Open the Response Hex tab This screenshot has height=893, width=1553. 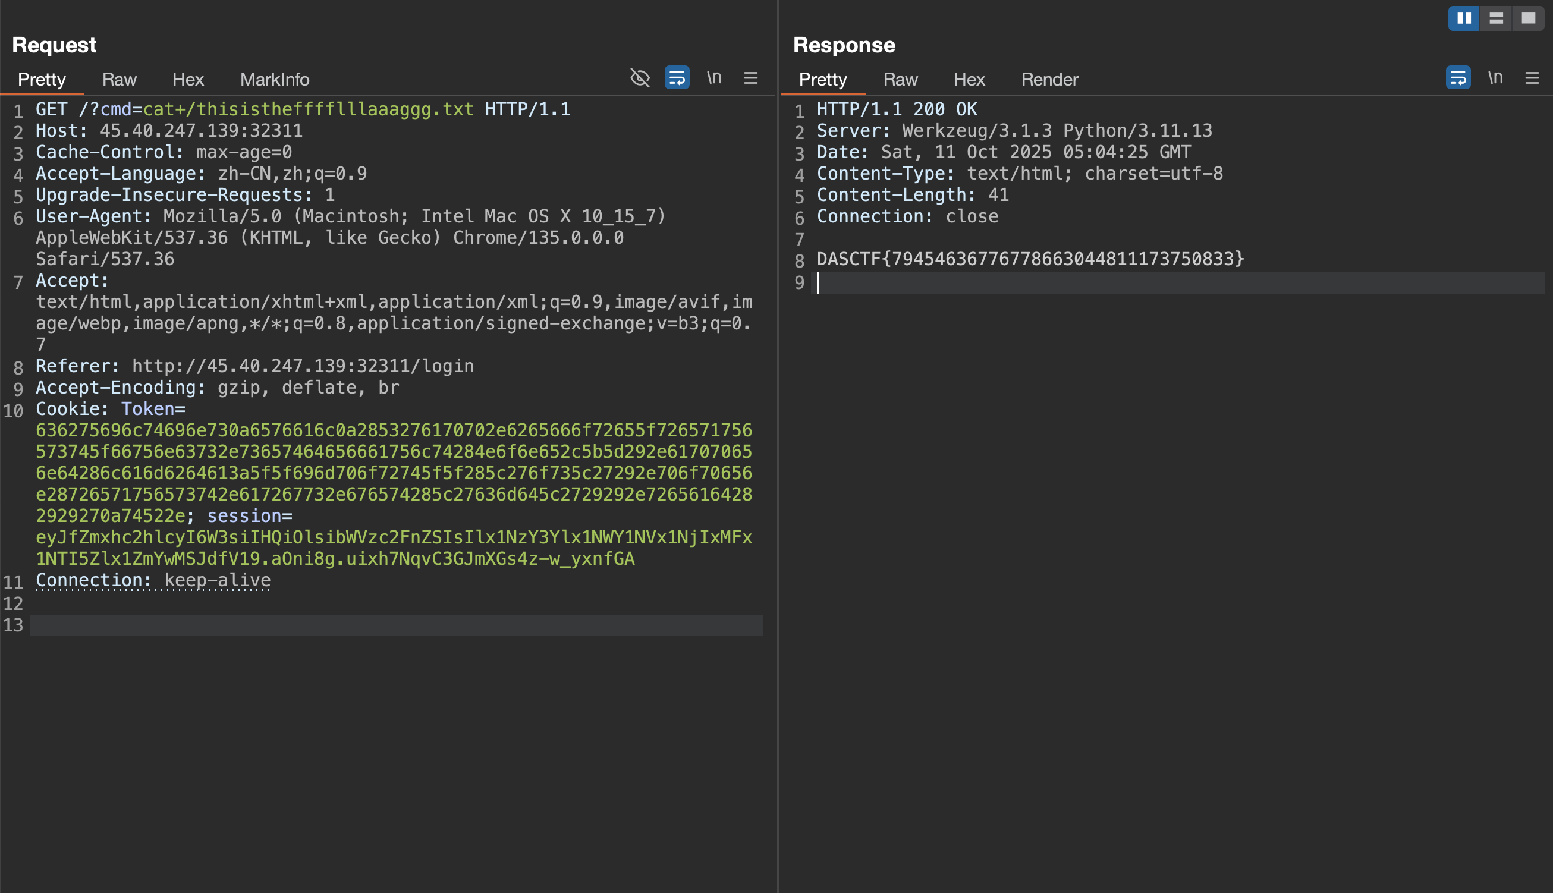tap(969, 80)
